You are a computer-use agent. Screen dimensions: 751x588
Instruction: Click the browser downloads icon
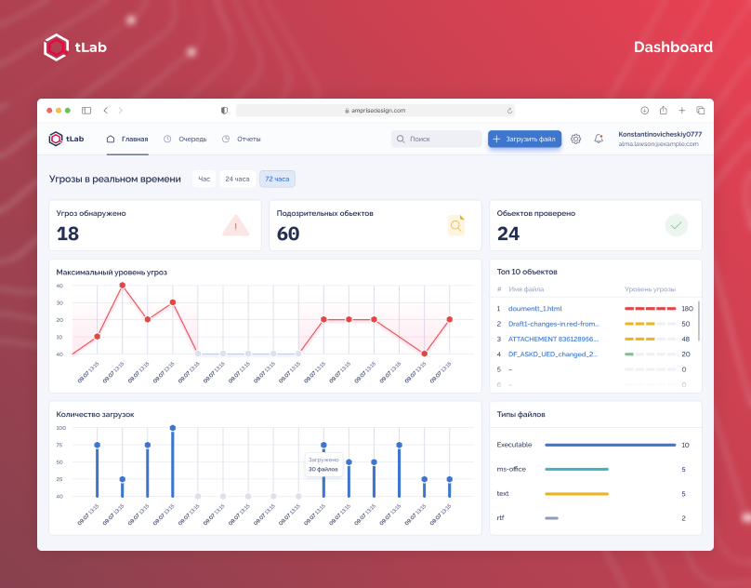645,110
